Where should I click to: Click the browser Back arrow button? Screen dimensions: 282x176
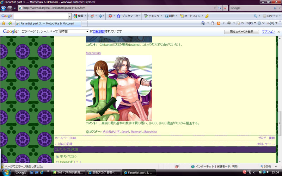point(3,8)
